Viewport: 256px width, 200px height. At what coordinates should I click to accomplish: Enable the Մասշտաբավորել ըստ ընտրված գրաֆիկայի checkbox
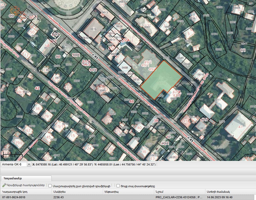pyautogui.click(x=50, y=186)
